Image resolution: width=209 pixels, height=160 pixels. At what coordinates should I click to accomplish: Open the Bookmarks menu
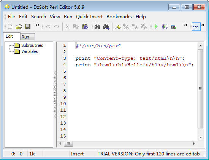119,17
